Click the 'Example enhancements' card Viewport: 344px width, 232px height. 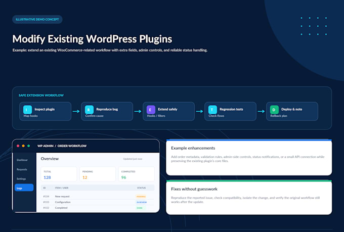tap(249, 157)
